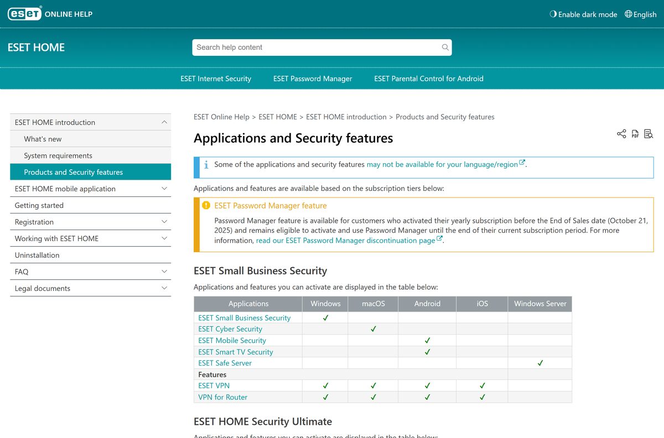Expand the FAQ section chevron
This screenshot has width=664, height=438.
point(164,272)
